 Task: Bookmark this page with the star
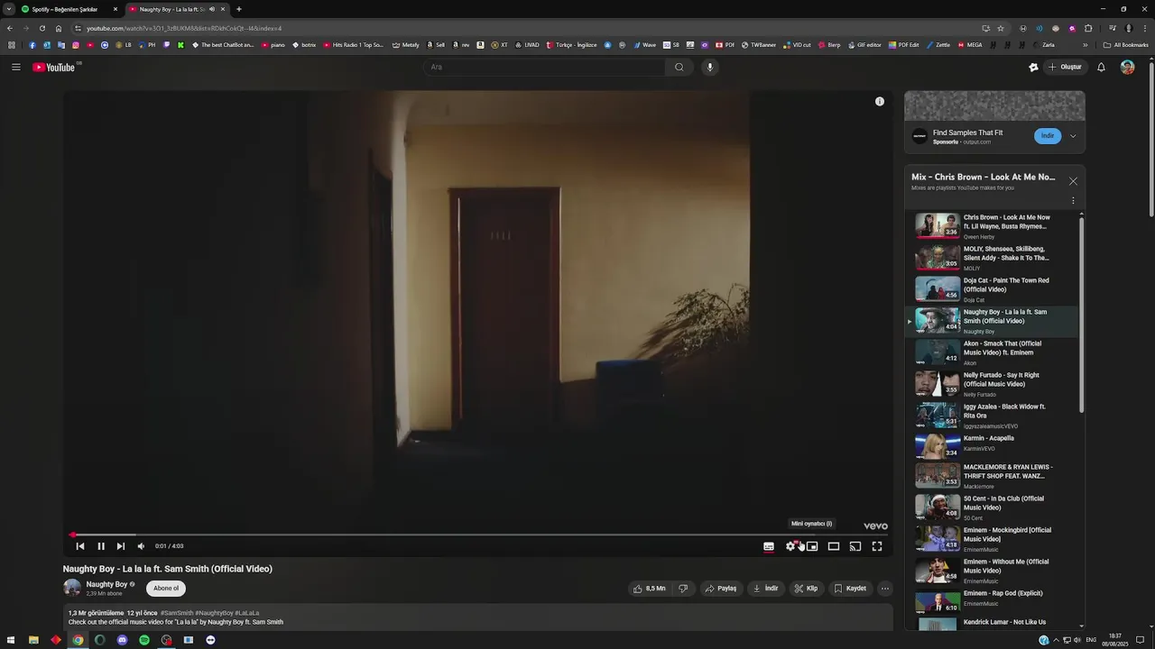coord(1001,28)
